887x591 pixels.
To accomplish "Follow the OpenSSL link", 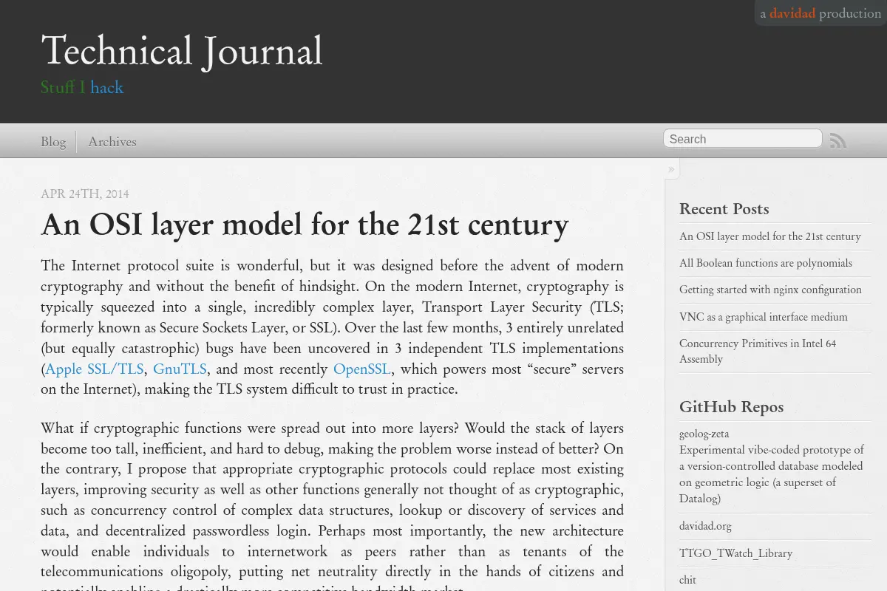I will pyautogui.click(x=362, y=369).
